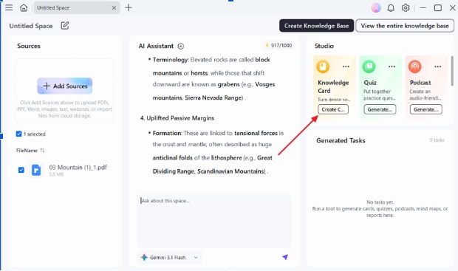Send the message with the arrow icon
The width and height of the screenshot is (458, 271).
point(285,257)
